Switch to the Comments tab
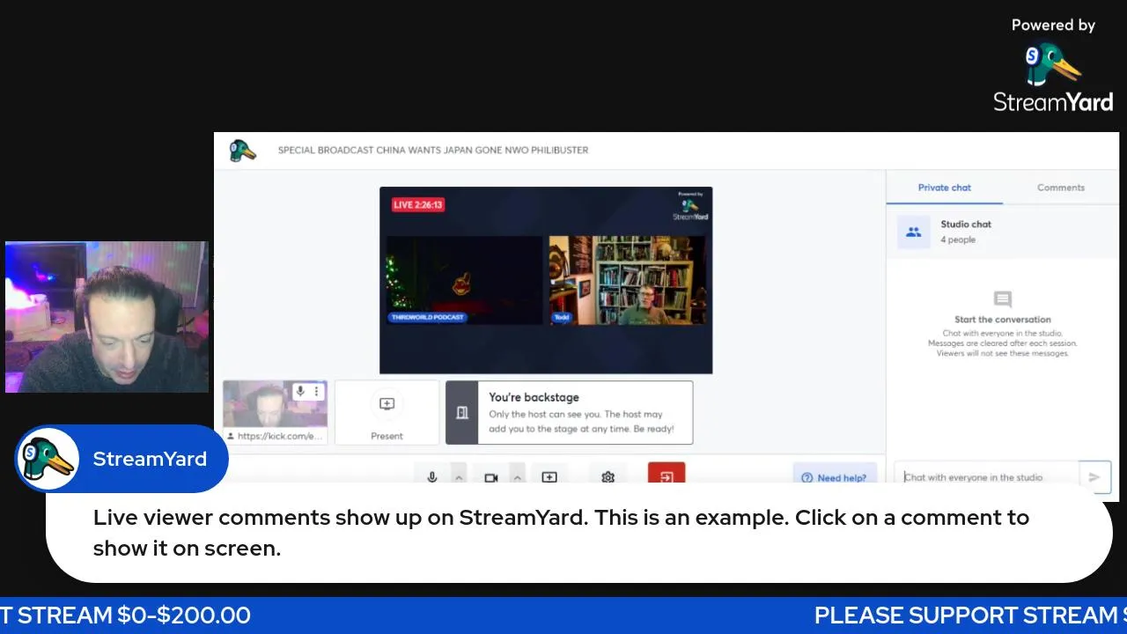1127x634 pixels. (1060, 188)
